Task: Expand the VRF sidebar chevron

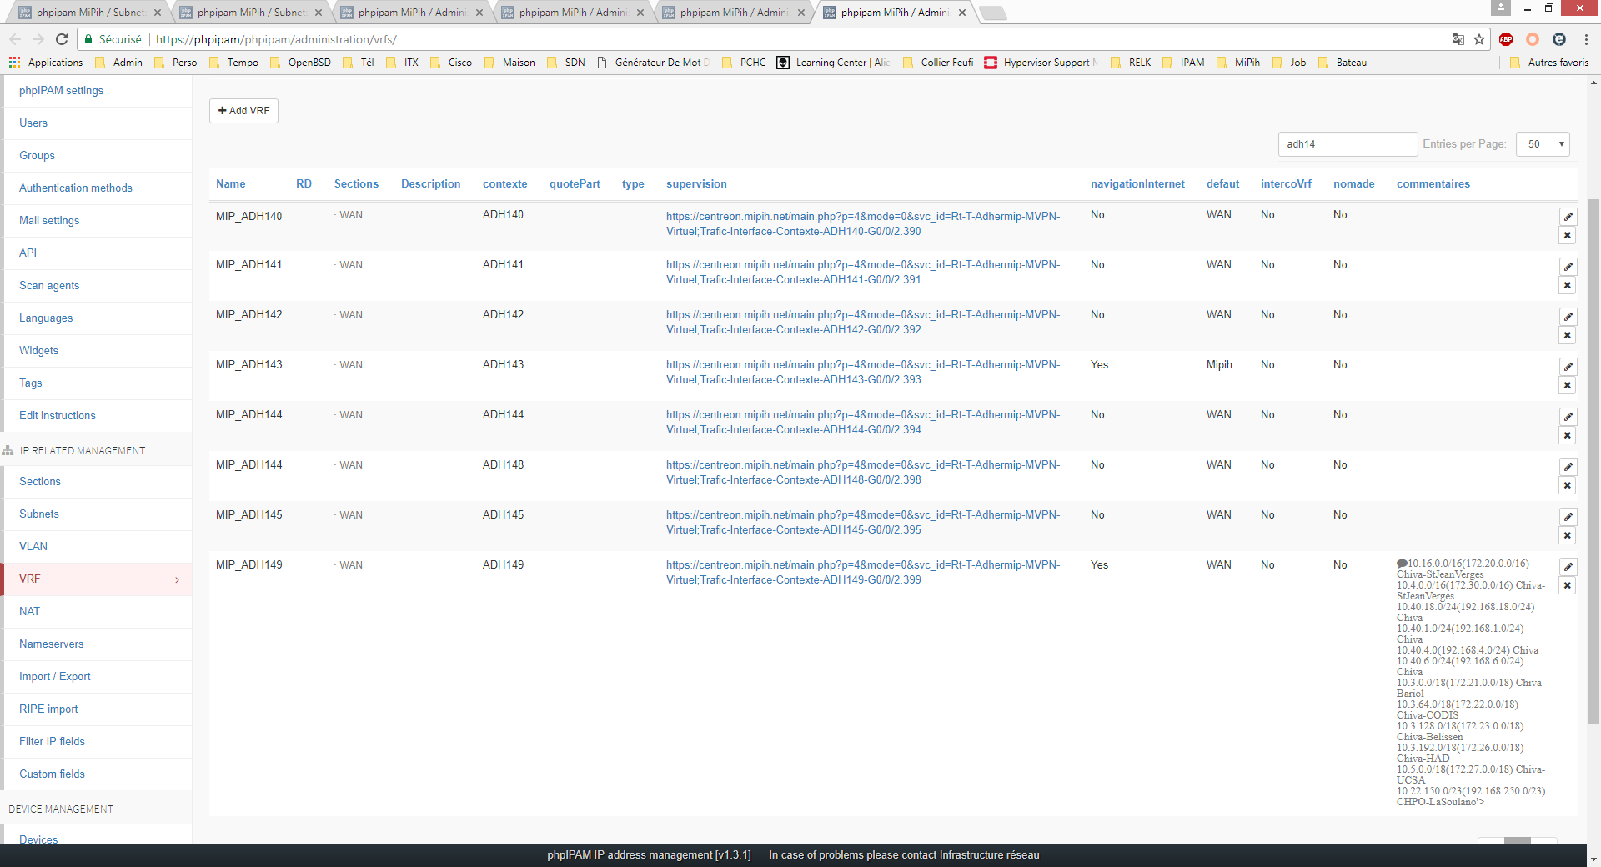Action: 177,579
